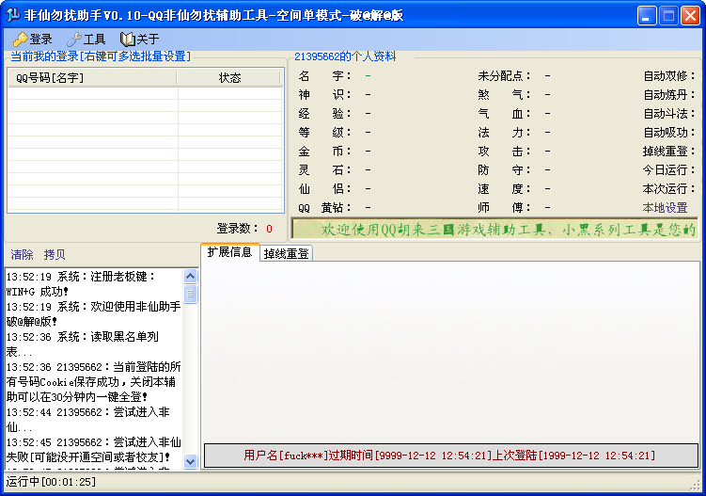This screenshot has height=496, width=706.
Task: Click the 清除 link to clear log
Action: pyautogui.click(x=22, y=255)
